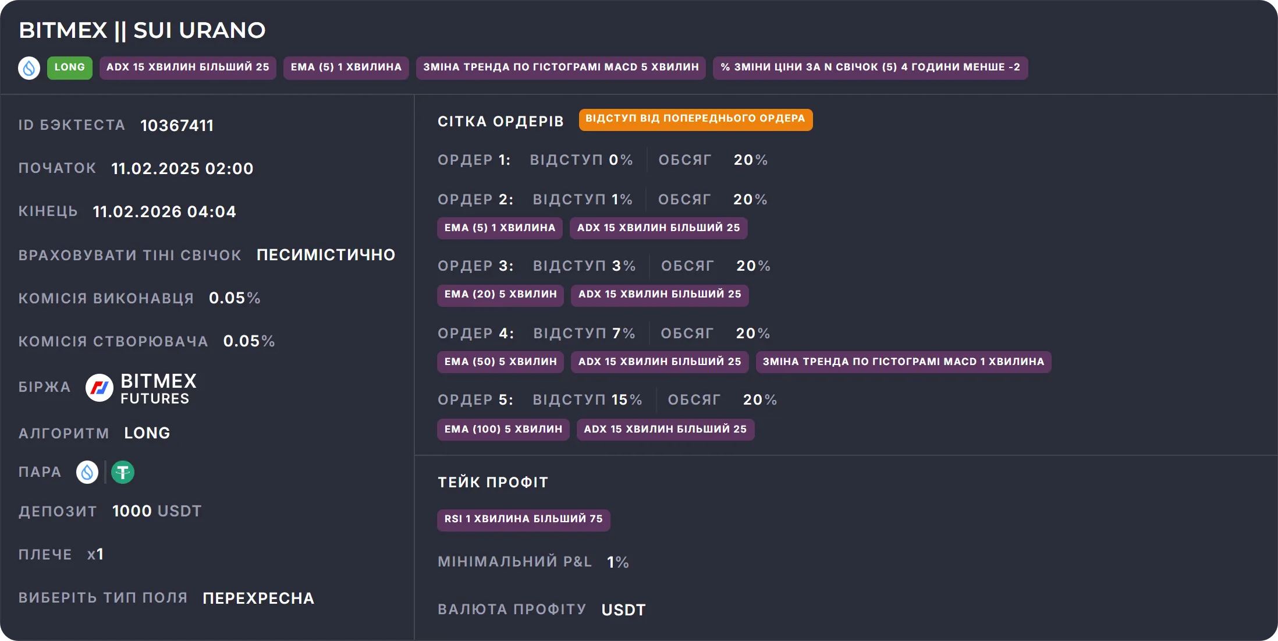Toggle the ВІДСТУП ВІД ПОПЕРЕДНЬОГО ОРДЕРА option
The height and width of the screenshot is (641, 1278).
click(x=696, y=119)
